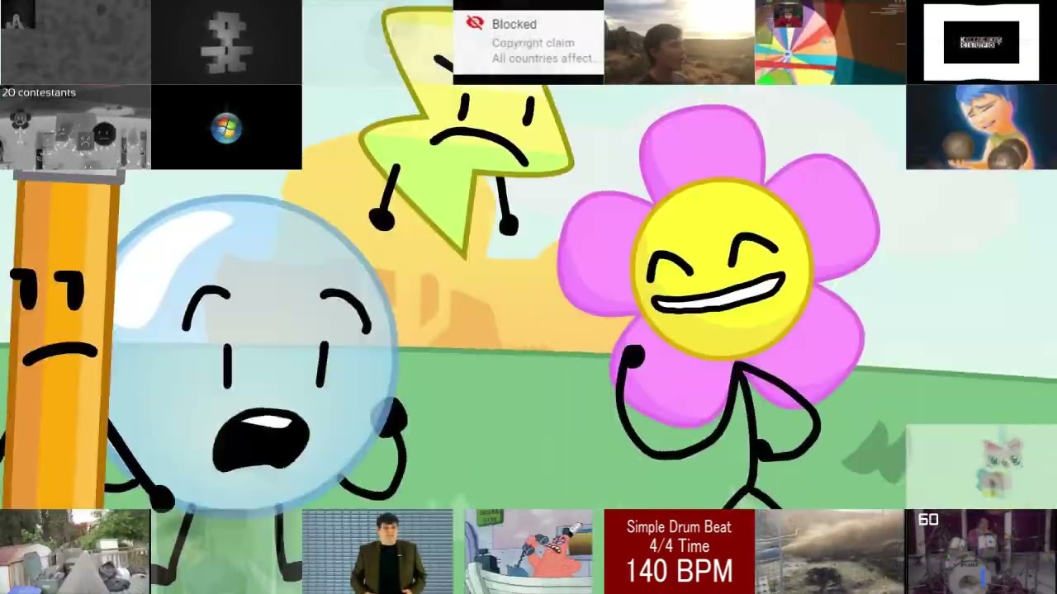Open the faded pink cat thumbnail
1057x594 pixels.
[981, 467]
